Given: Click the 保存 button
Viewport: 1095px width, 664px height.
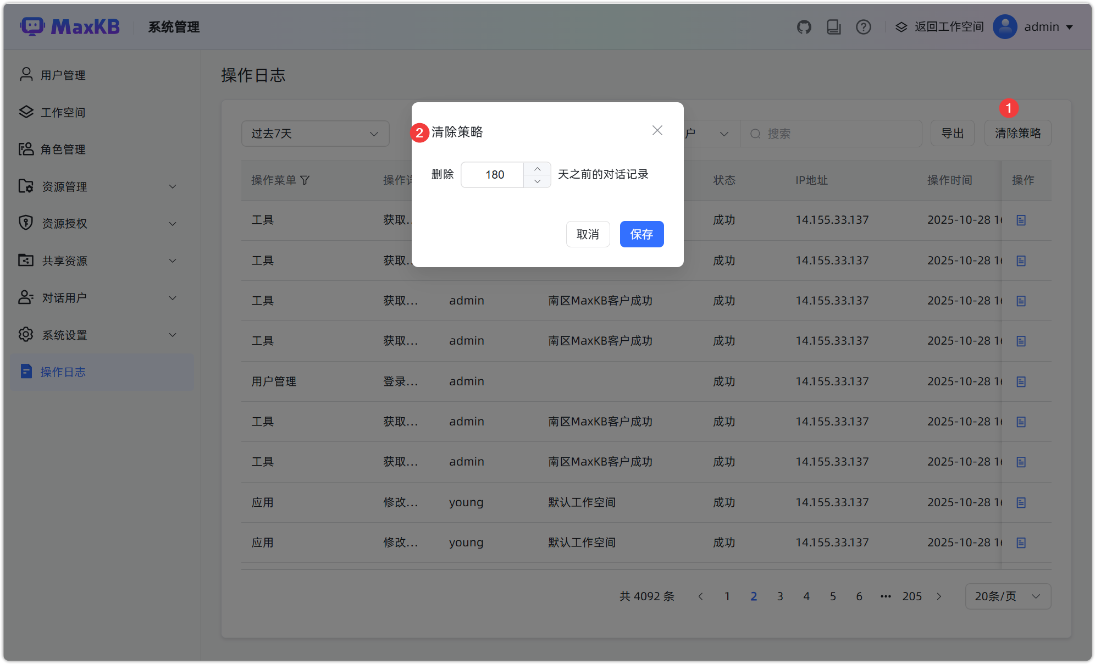Looking at the screenshot, I should click(x=641, y=234).
